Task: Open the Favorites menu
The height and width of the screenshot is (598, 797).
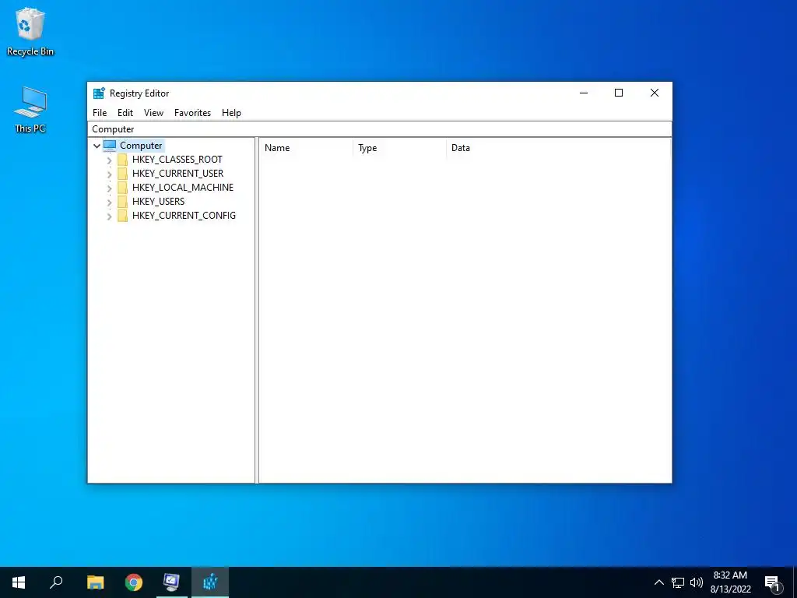Action: click(x=192, y=113)
